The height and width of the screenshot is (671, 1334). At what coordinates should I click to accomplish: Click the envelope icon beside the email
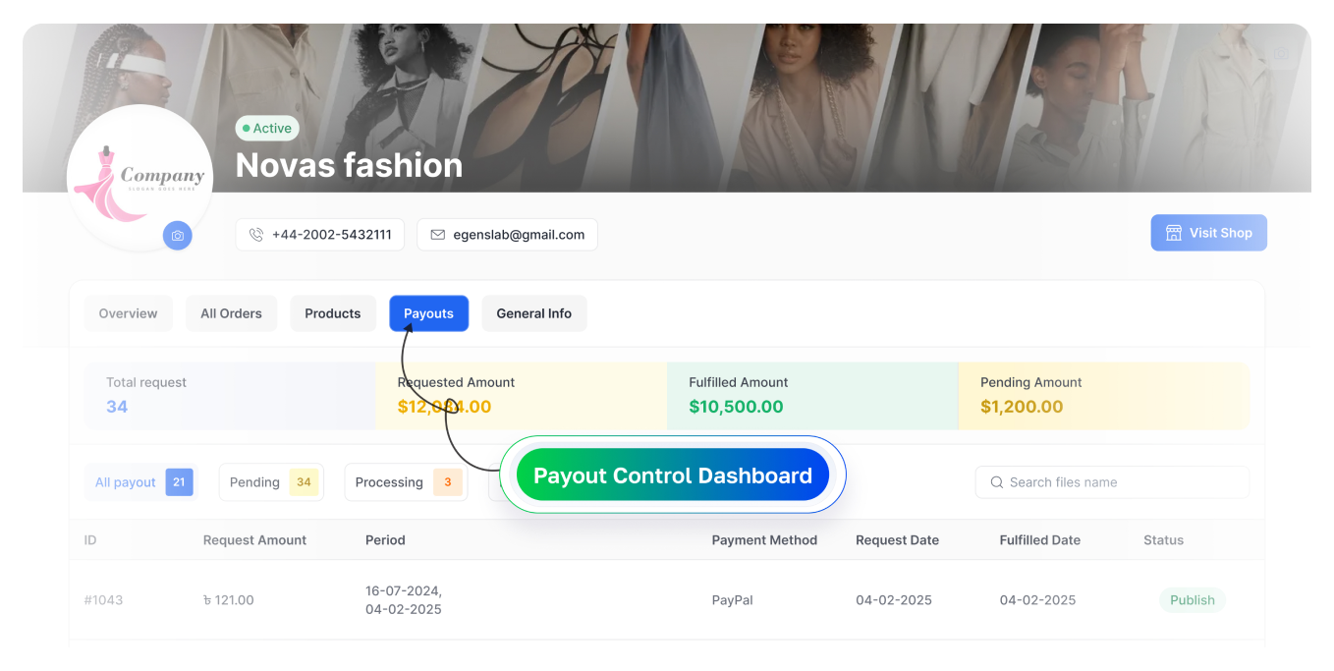coord(437,235)
